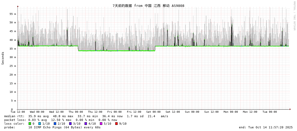Click the 1/10 loss color swatch
297x131 pixels.
click(40, 124)
